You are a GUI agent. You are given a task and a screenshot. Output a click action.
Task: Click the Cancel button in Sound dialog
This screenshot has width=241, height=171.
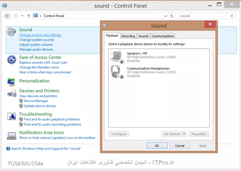coord(180,146)
